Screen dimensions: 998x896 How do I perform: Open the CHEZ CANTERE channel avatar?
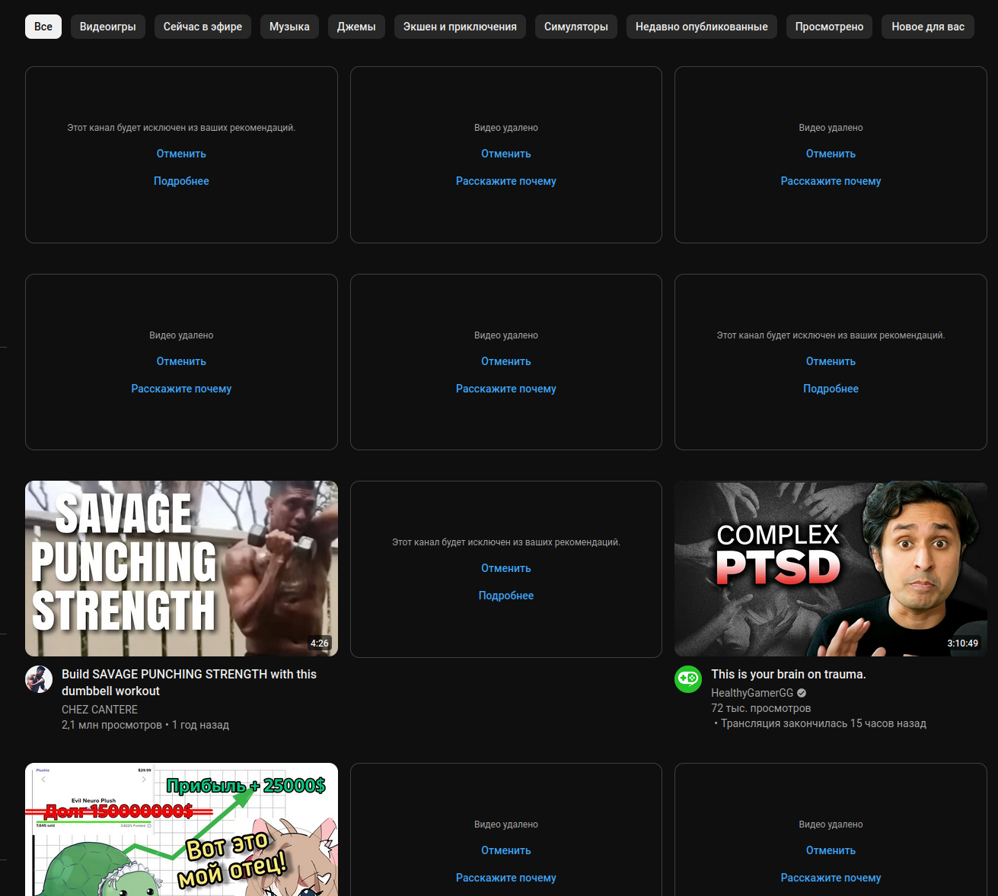[x=39, y=679]
